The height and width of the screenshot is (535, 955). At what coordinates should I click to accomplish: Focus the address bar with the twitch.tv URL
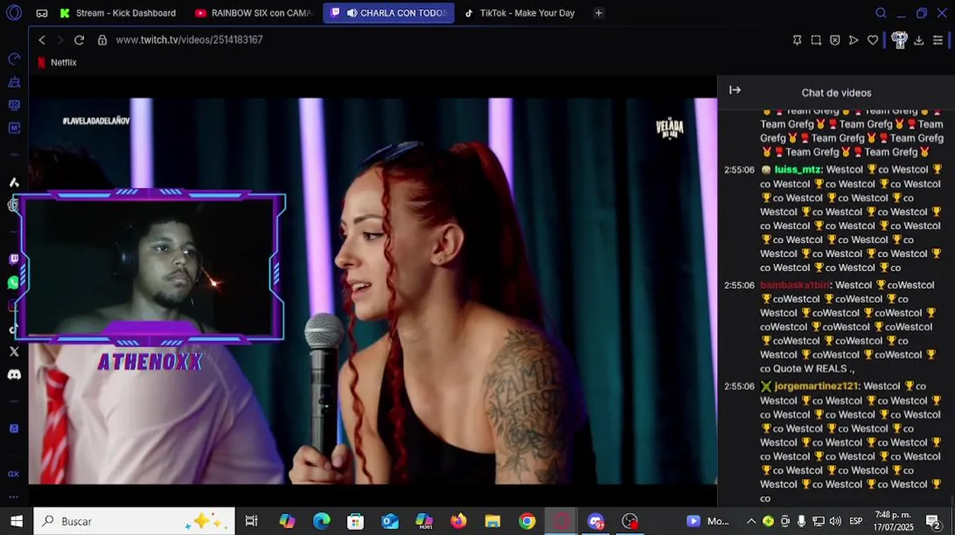coord(189,40)
